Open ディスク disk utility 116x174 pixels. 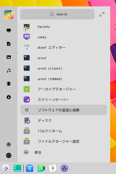click(64, 120)
